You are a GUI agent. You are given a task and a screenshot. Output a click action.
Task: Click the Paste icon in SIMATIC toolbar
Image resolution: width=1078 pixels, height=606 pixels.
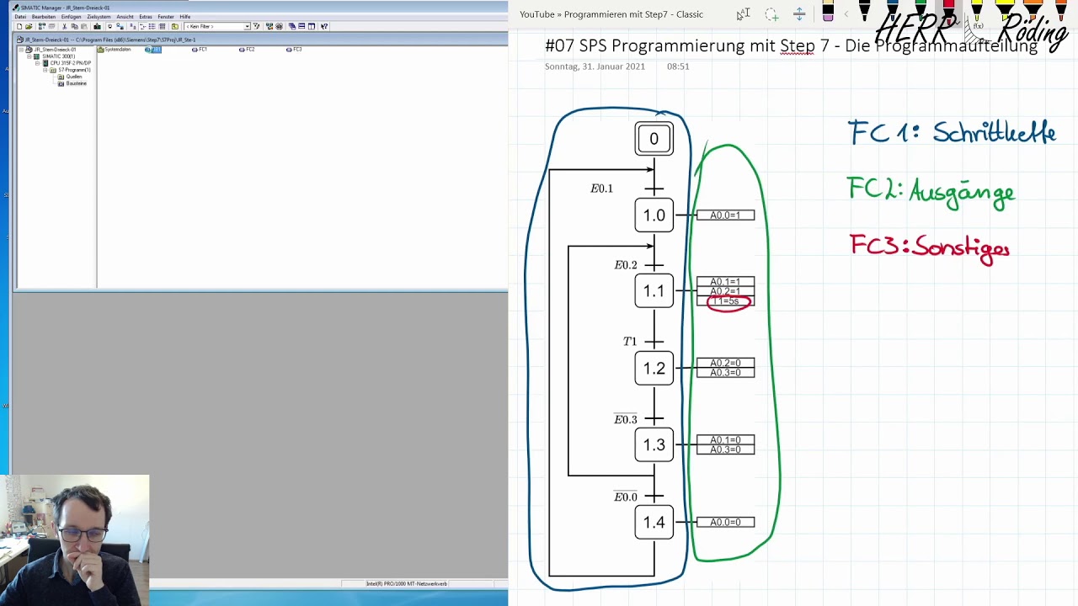tap(84, 26)
